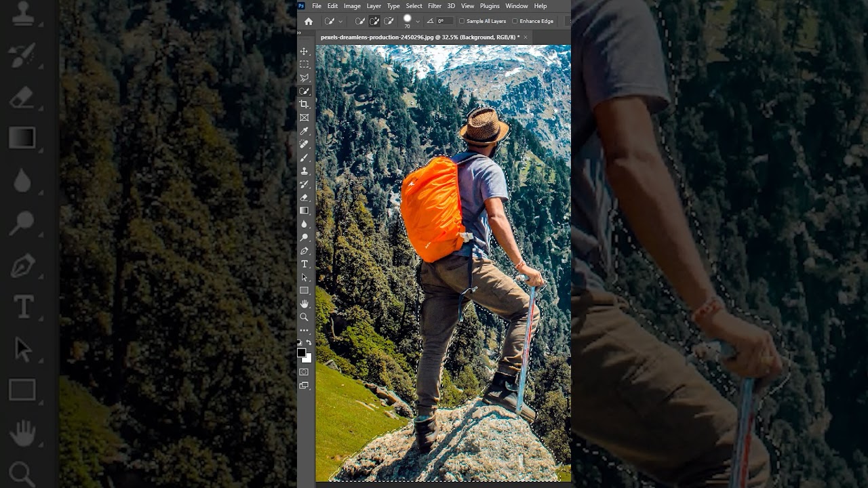
Task: Select the Pen tool
Action: click(x=304, y=251)
